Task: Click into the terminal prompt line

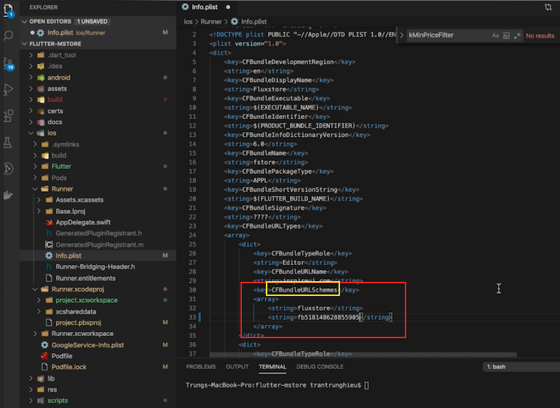Action: pos(277,385)
